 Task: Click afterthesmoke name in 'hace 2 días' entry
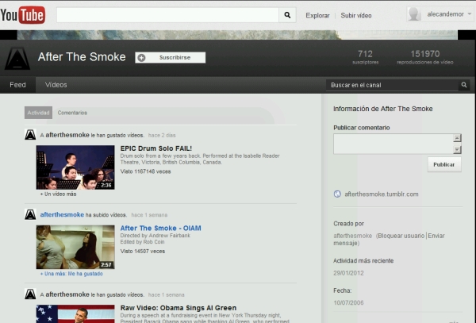point(67,135)
